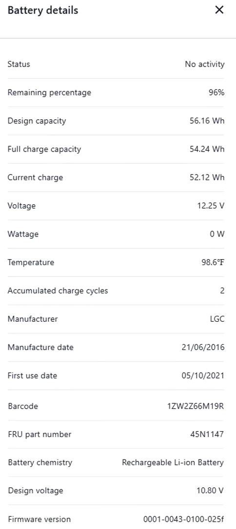Image resolution: width=236 pixels, height=529 pixels.
Task: Click the Battery details heading
Action: tap(43, 10)
